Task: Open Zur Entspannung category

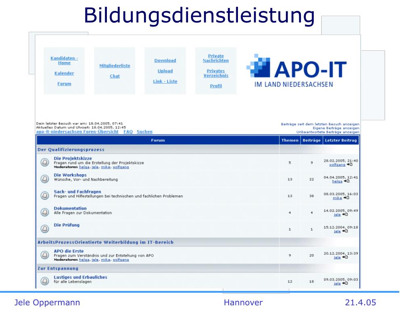Action: click(58, 268)
